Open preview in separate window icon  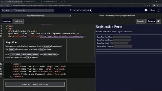158,21
